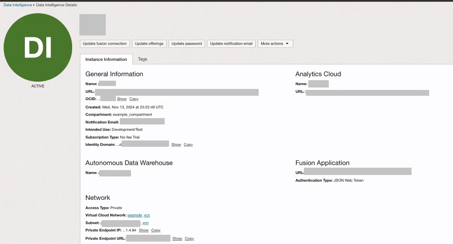This screenshot has width=453, height=244.
Task: Copy the Private Endpoint URL
Action: click(189, 239)
